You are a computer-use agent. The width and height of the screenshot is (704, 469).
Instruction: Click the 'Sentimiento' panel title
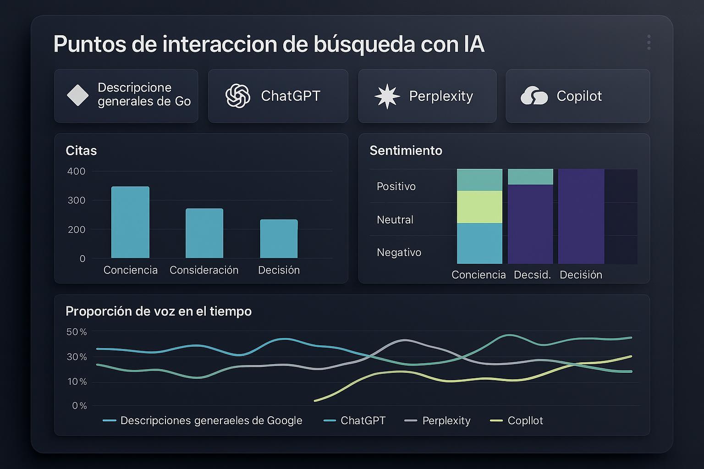click(x=406, y=151)
